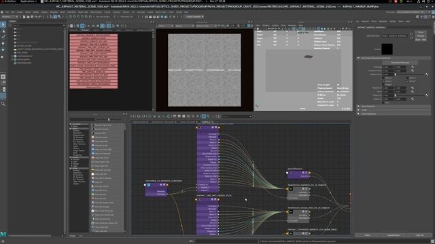Click the Presets button in Attribute Editor
Viewport: 435px width, 244px height.
click(421, 36)
